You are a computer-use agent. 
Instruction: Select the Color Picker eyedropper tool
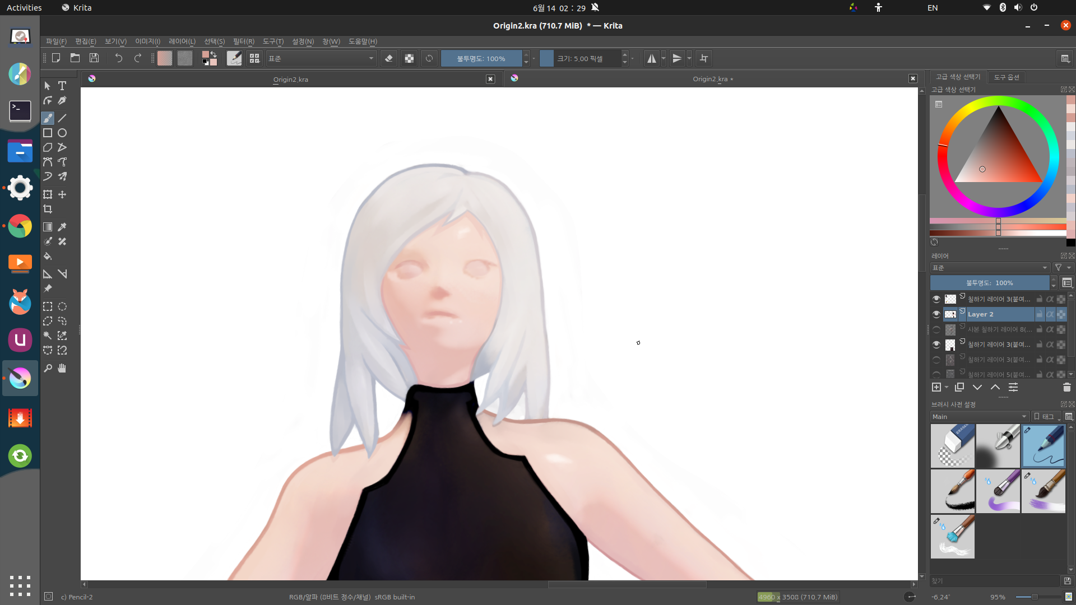(x=62, y=227)
